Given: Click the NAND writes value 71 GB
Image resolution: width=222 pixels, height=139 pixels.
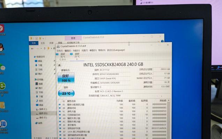Looking at the screenshot, I should (x=162, y=78).
